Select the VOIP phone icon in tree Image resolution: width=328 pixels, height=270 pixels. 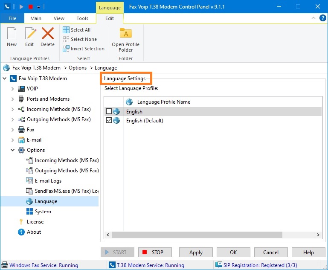(21, 89)
